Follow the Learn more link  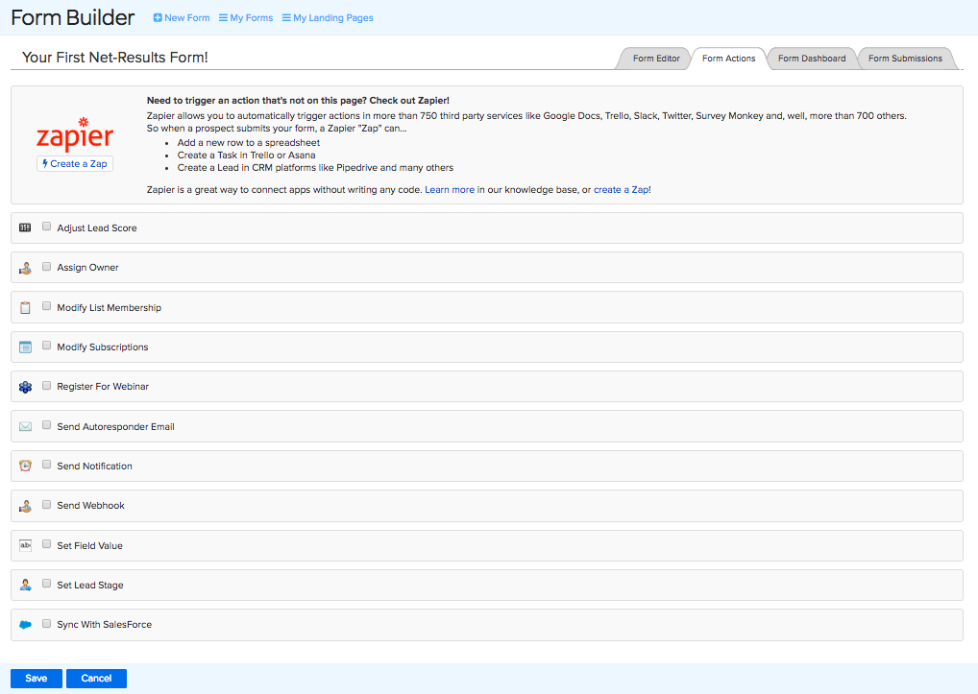[x=450, y=190]
